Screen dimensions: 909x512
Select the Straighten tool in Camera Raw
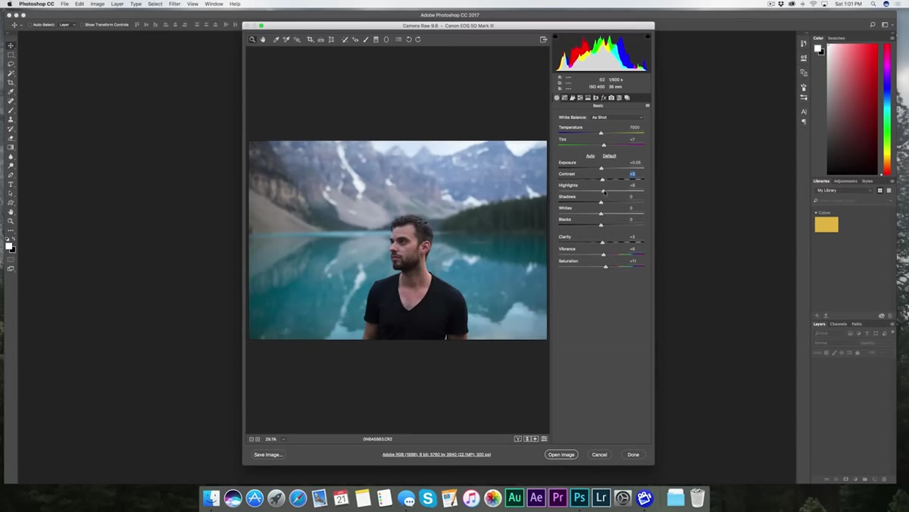click(x=320, y=39)
